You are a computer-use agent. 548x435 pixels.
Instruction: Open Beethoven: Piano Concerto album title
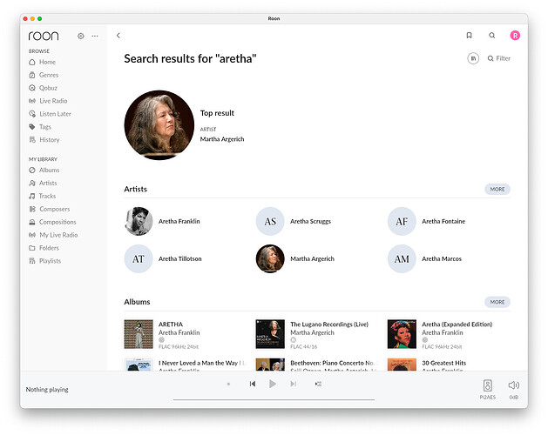(x=334, y=363)
